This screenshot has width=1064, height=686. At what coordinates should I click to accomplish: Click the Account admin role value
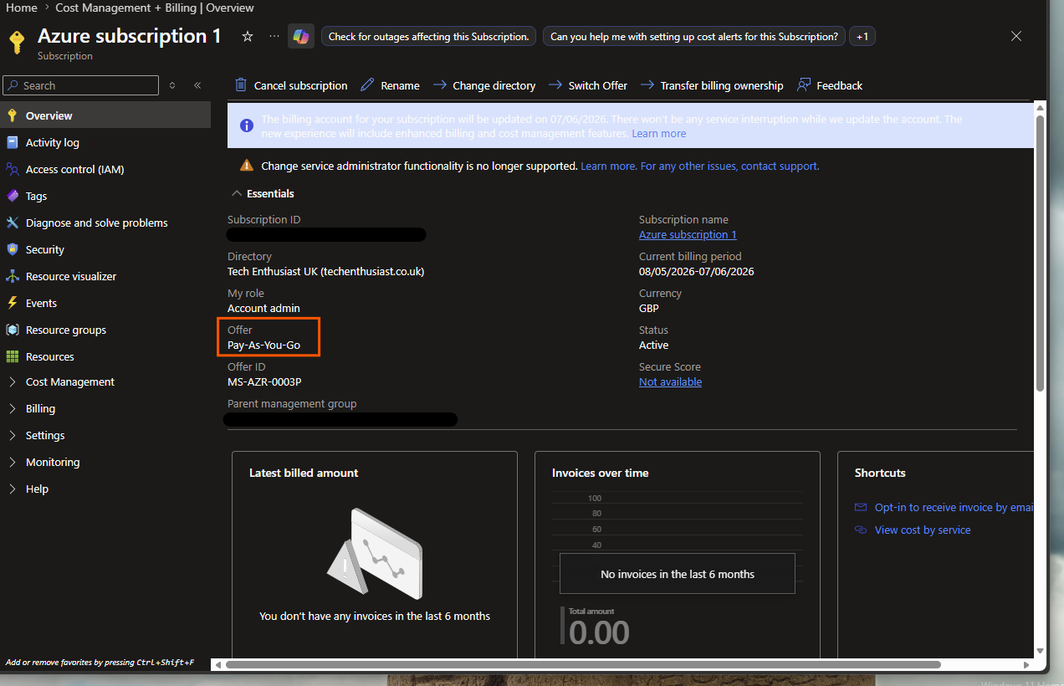263,309
